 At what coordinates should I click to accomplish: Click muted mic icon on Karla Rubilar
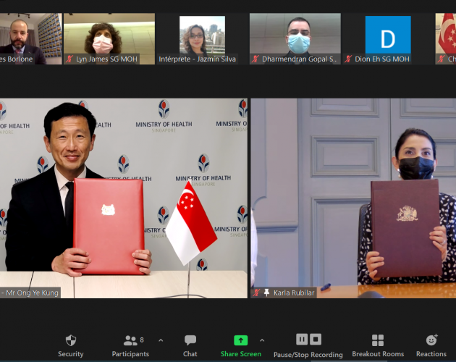point(257,293)
